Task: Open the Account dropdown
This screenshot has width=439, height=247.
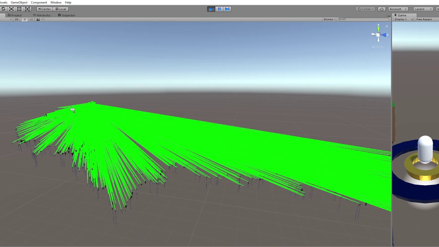Action: coord(398,9)
